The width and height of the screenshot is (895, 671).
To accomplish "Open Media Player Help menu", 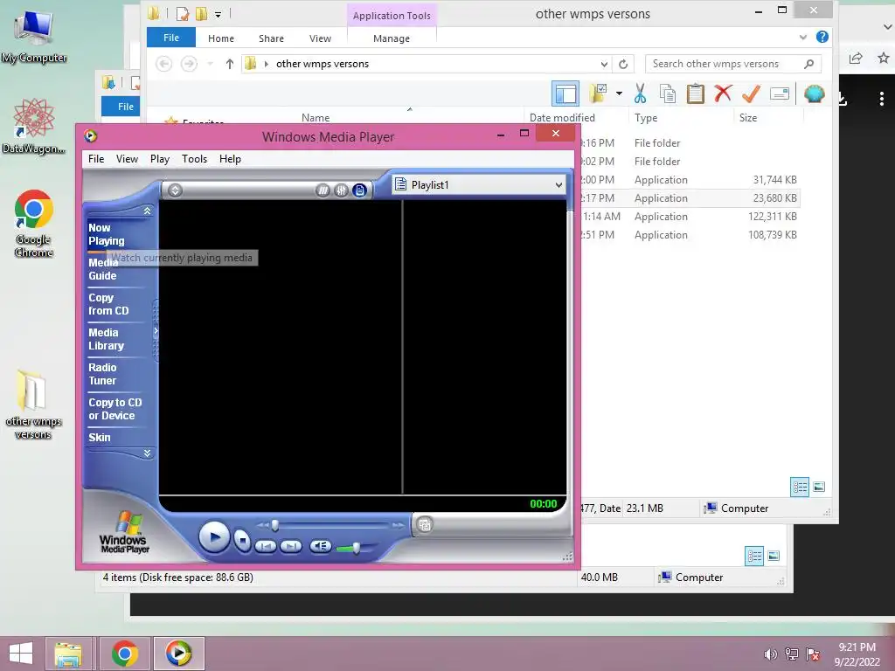I will (230, 159).
